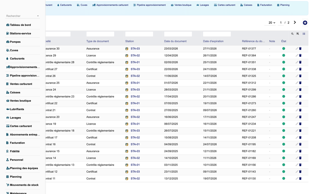Click station icon in the REF-01364 row
Screen dimensions: 311x194
(127, 56)
